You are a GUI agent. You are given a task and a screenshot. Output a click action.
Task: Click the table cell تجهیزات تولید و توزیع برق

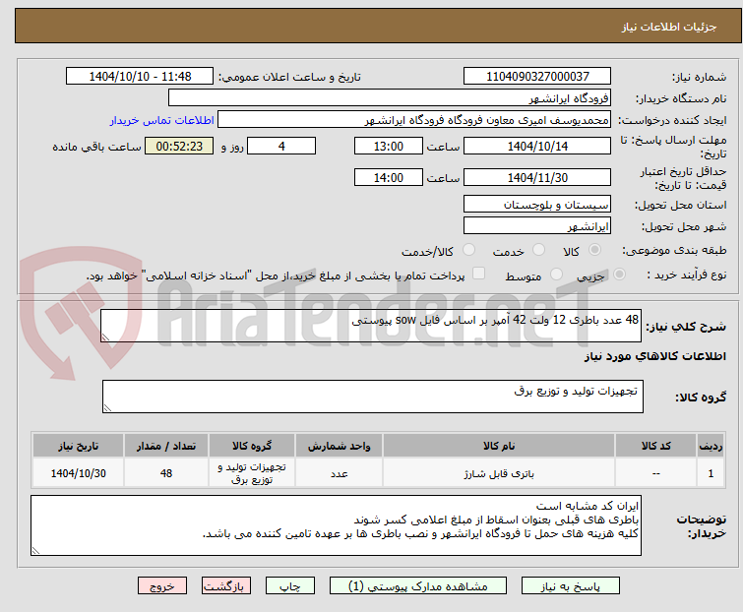tap(252, 472)
